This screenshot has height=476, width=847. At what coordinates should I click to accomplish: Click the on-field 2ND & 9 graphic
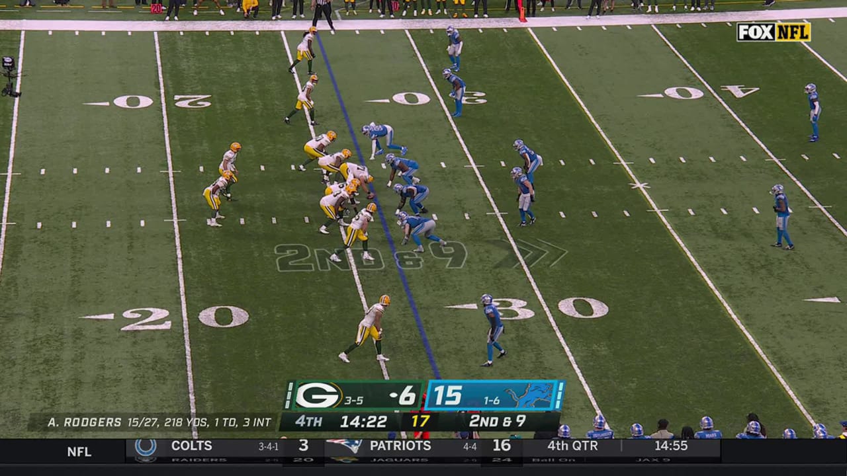pos(371,257)
